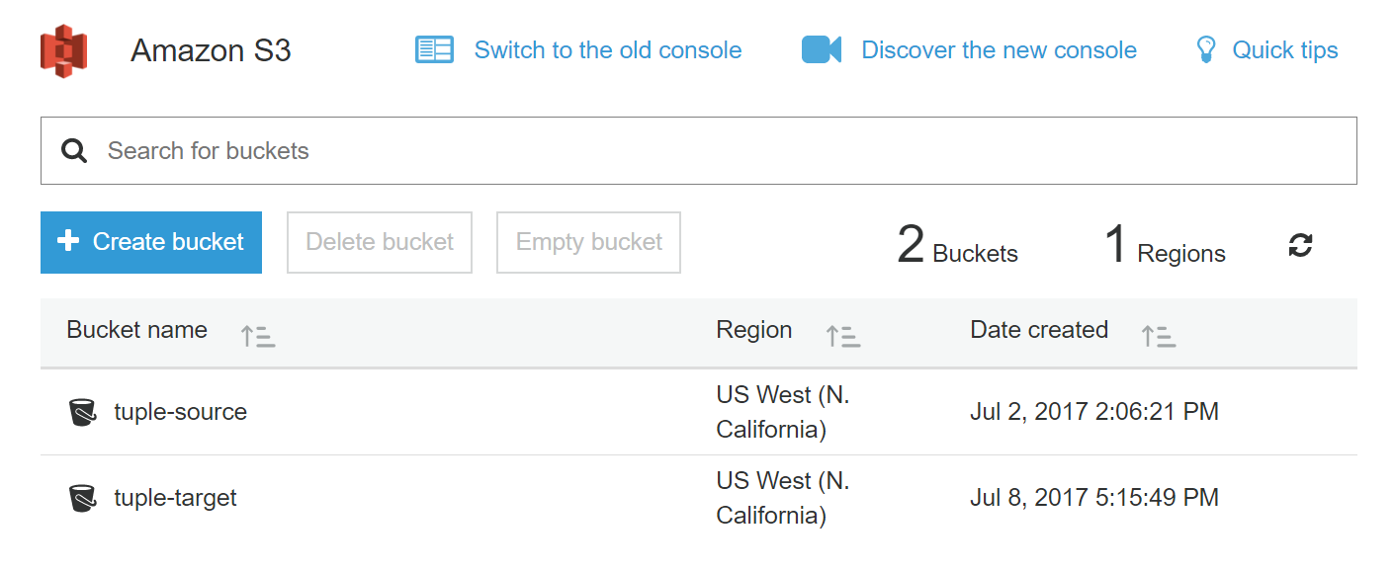Click the video camera icon

(x=821, y=50)
